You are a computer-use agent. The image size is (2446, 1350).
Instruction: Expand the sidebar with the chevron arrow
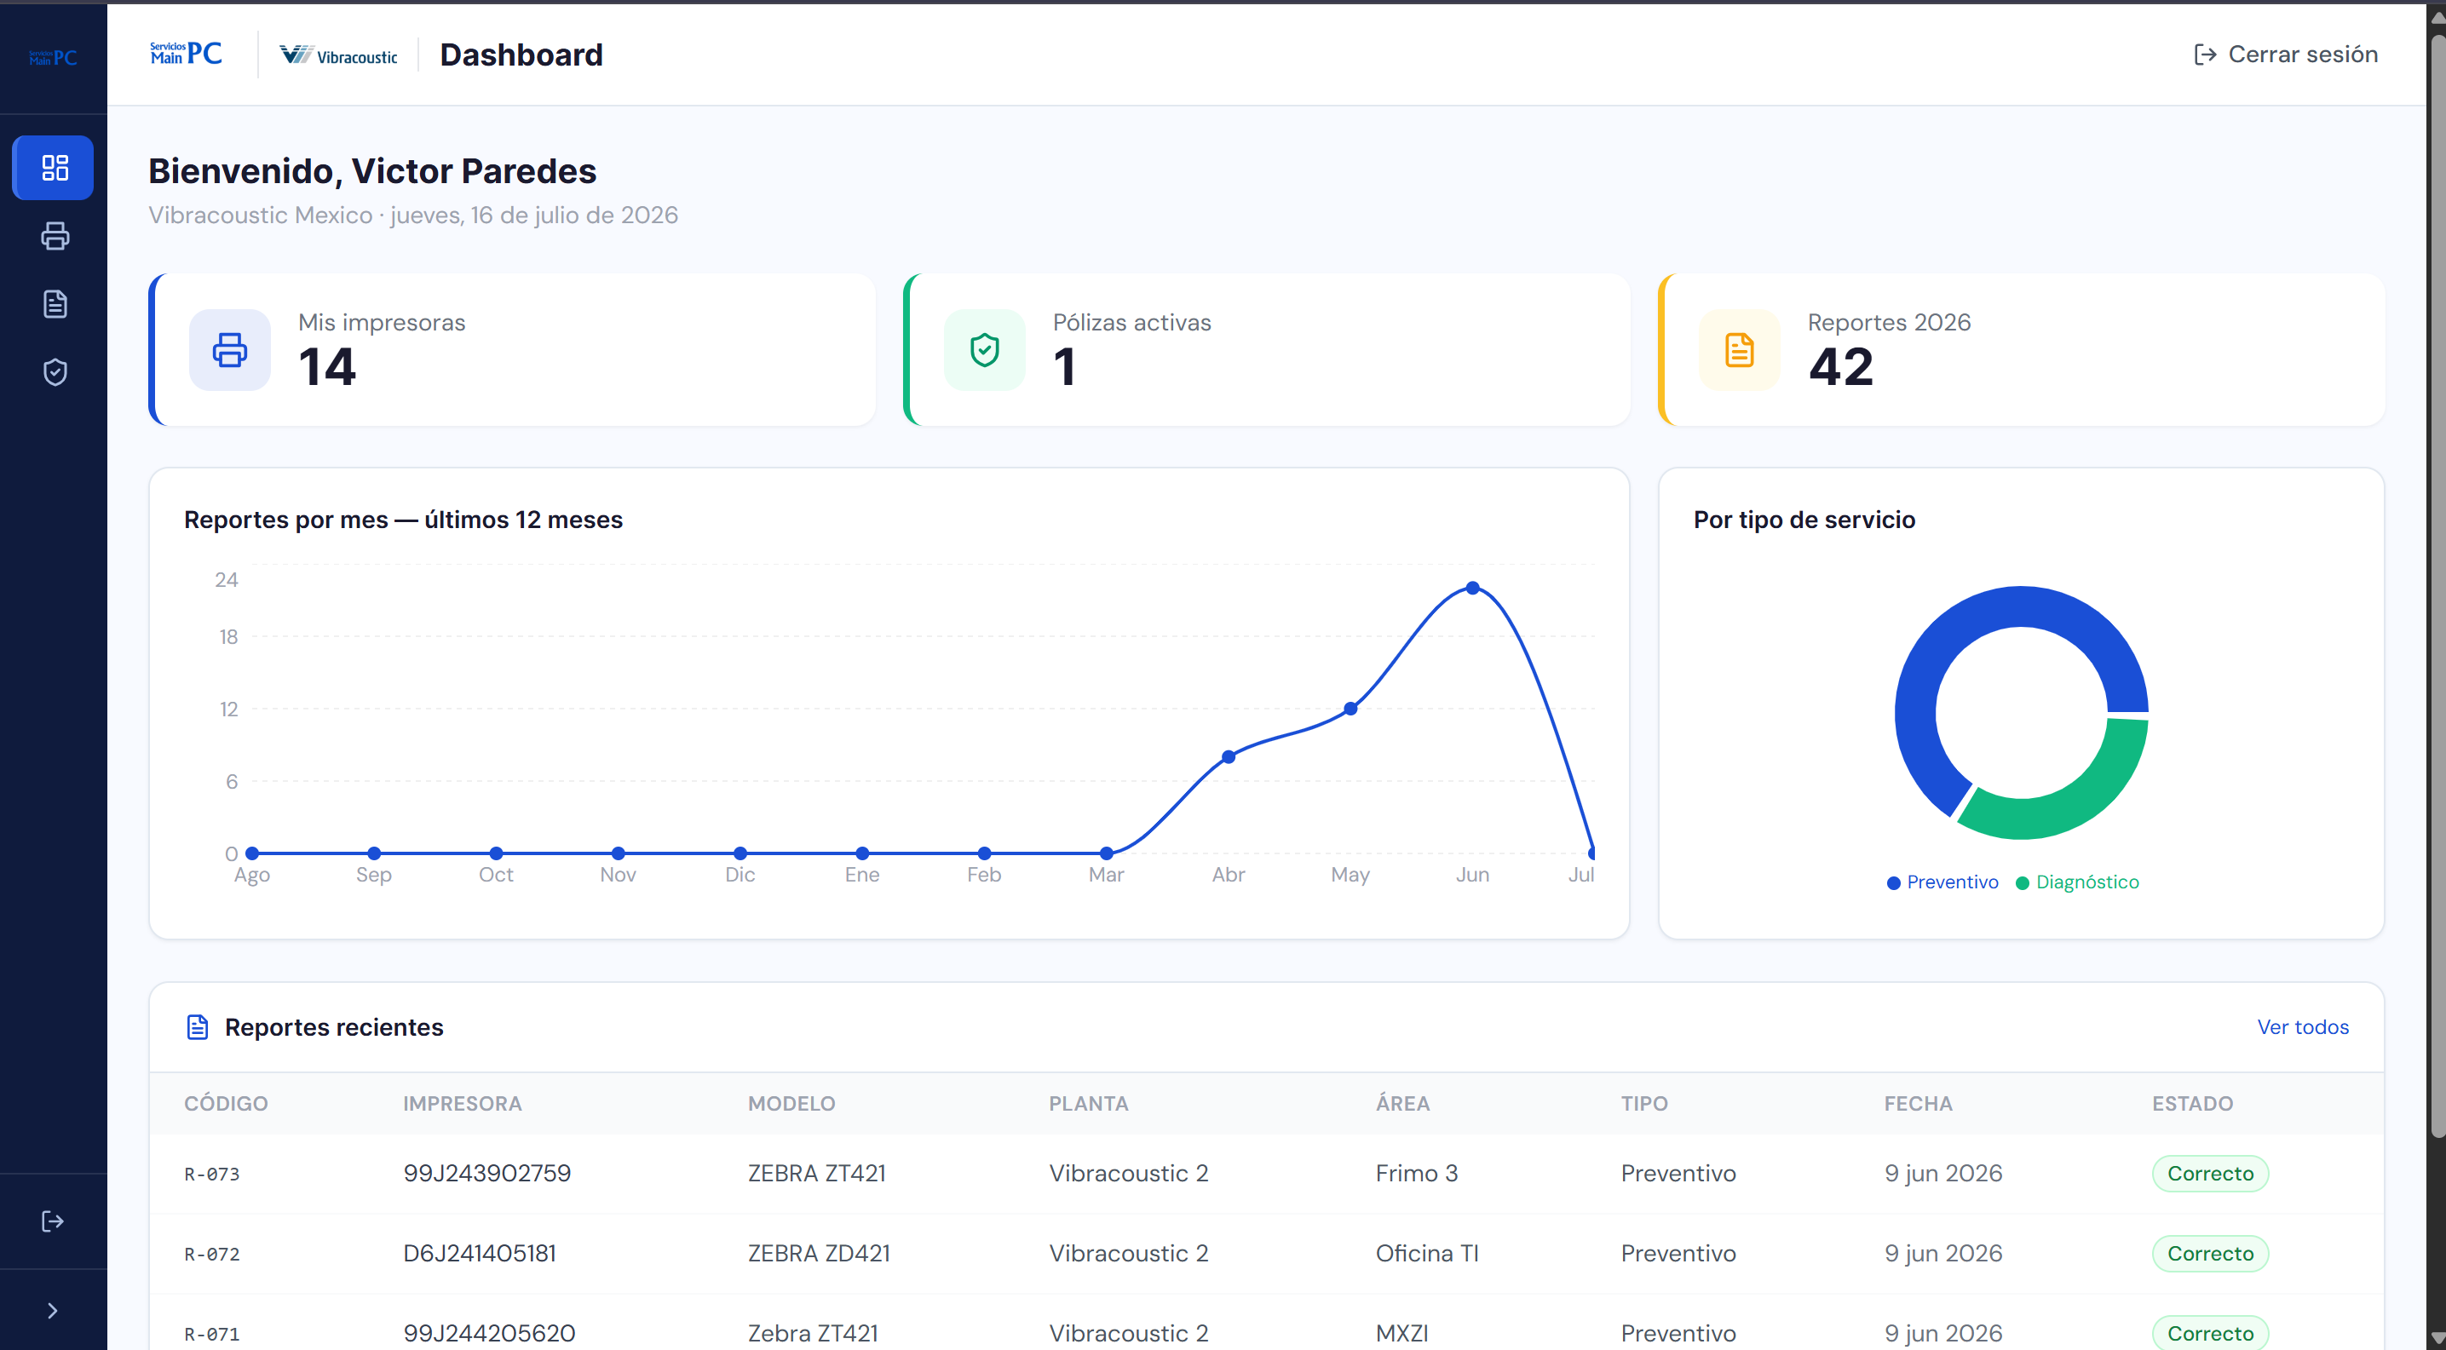pos(53,1311)
